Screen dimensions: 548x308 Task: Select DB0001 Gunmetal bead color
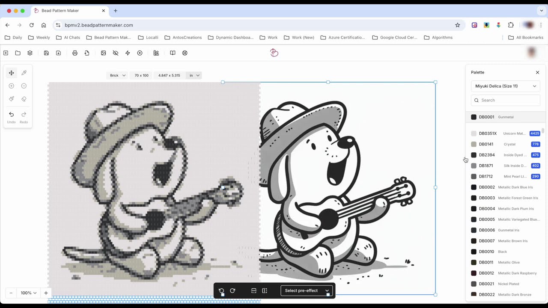506,117
